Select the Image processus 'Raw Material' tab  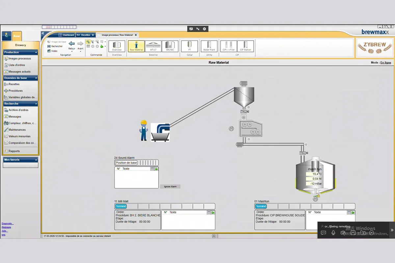click(117, 35)
